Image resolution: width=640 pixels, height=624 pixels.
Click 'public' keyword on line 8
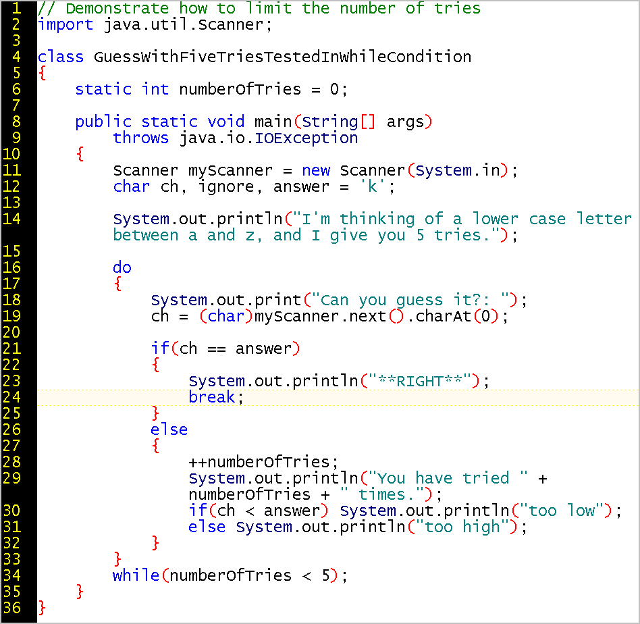click(x=103, y=122)
